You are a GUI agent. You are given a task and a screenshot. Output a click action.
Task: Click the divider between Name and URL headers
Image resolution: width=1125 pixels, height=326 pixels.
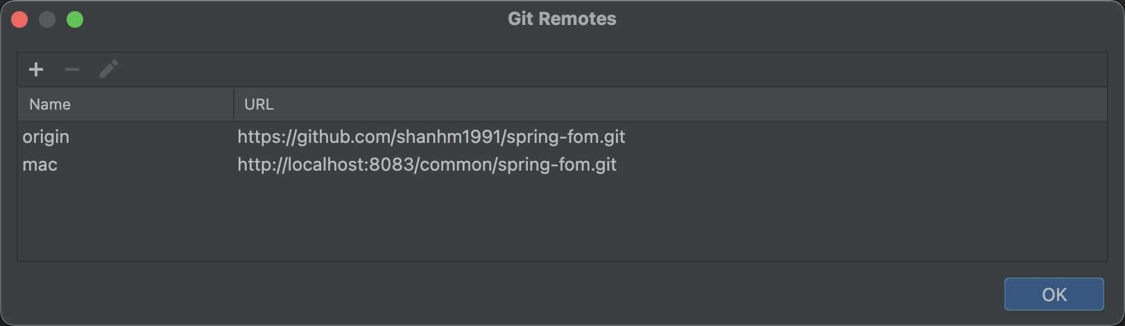point(234,104)
